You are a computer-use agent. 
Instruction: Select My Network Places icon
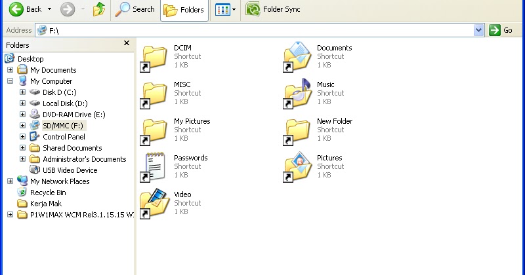pyautogui.click(x=22, y=181)
